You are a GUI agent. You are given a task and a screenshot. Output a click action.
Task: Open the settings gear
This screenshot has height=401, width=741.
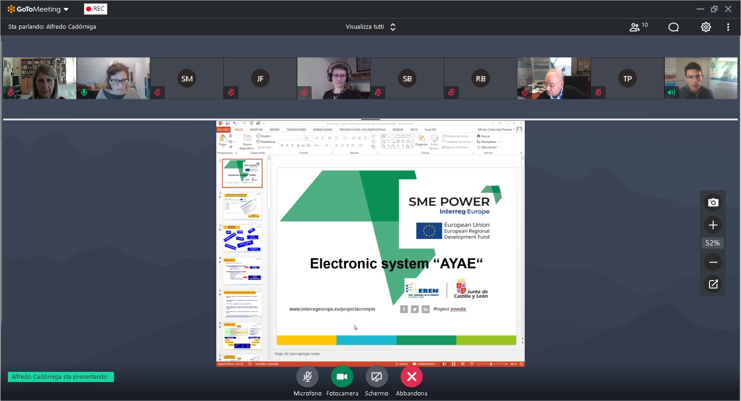pyautogui.click(x=706, y=27)
